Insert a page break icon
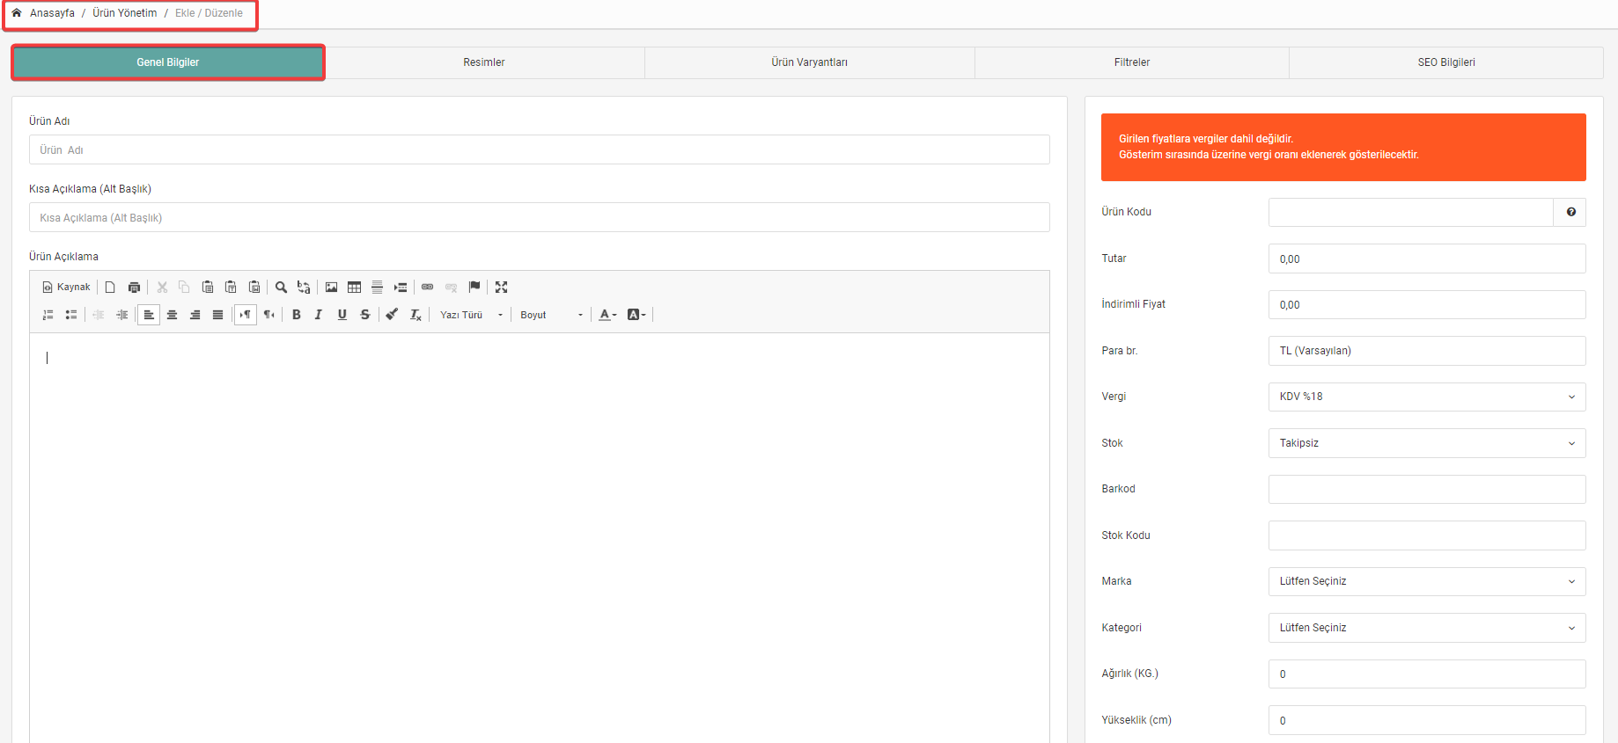The height and width of the screenshot is (743, 1618). pyautogui.click(x=401, y=288)
